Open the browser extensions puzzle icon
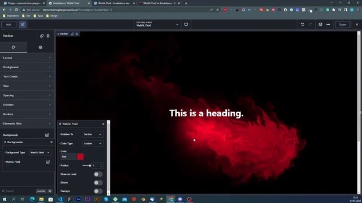The width and height of the screenshot is (362, 203). (334, 10)
